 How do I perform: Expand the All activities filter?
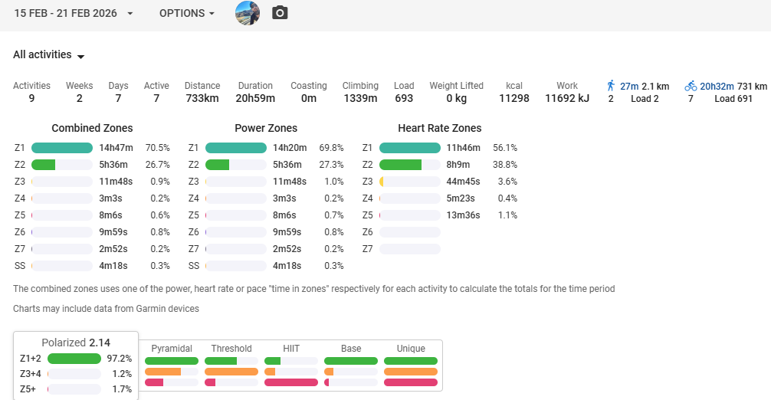(48, 55)
